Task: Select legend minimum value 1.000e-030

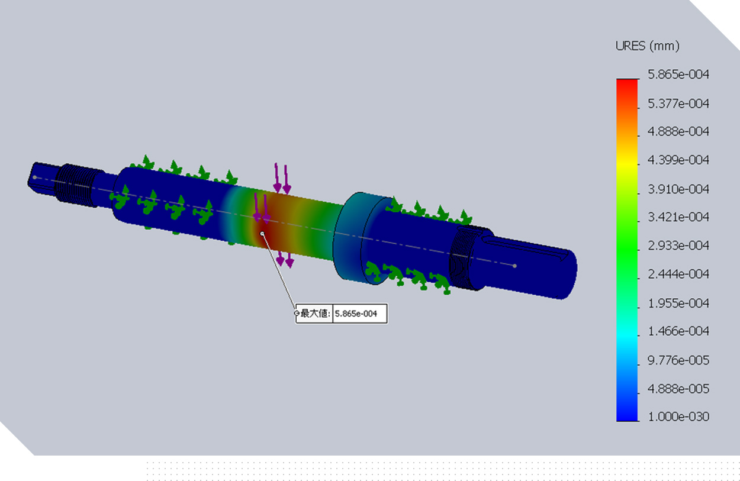Action: pyautogui.click(x=678, y=417)
